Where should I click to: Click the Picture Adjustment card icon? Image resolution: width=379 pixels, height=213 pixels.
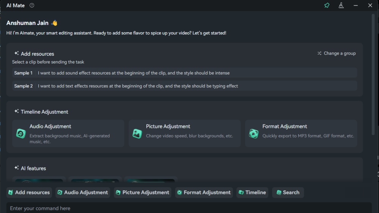137,134
